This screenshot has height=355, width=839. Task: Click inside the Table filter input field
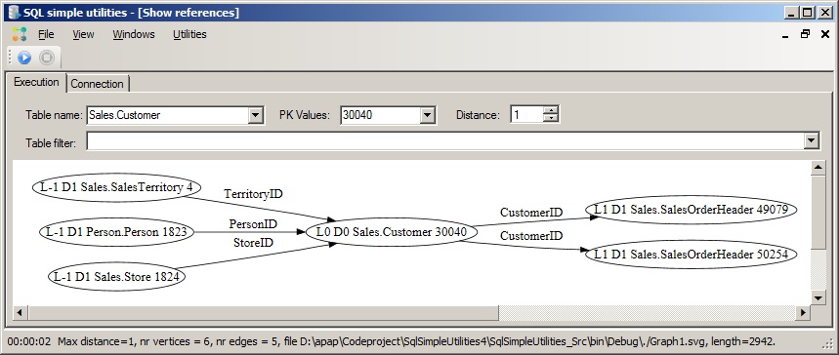coord(445,141)
